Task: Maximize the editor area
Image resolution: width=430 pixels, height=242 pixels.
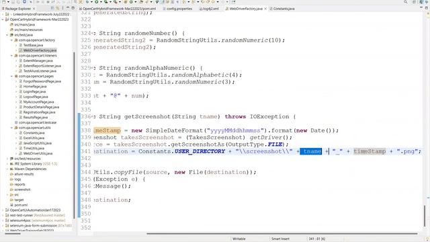Action: pos(427,8)
